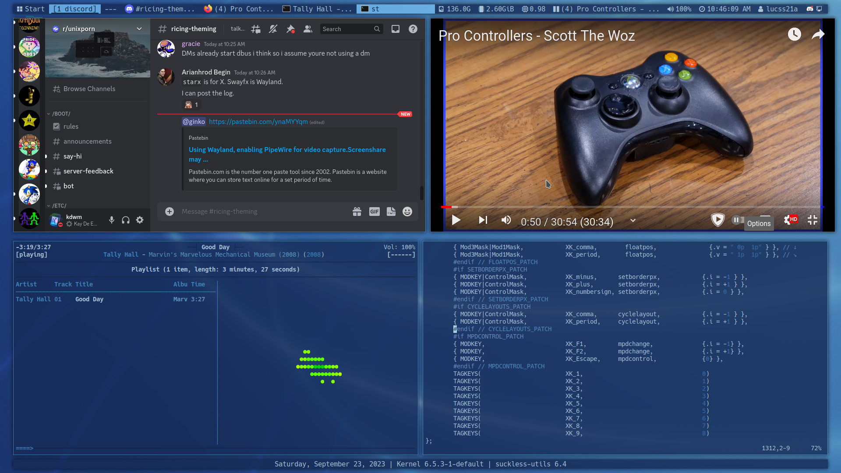Switch to Firefox (4) Pro Cont... task
Screen dimensions: 841x473
[239, 9]
